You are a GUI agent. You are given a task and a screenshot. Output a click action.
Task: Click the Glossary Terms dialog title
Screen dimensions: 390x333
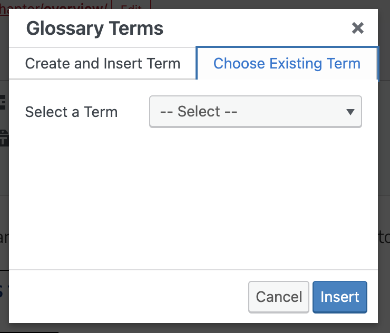(95, 28)
